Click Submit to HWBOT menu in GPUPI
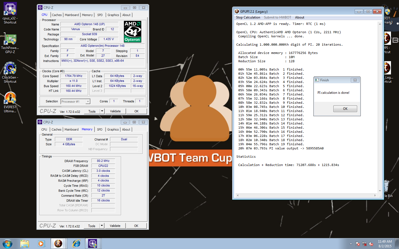Viewport: 399px width, 249px height. [277, 17]
